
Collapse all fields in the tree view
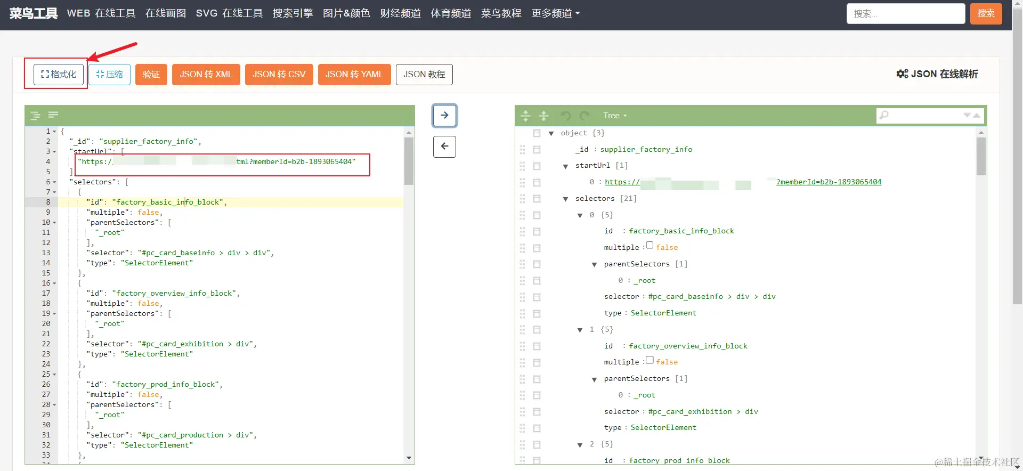point(543,116)
